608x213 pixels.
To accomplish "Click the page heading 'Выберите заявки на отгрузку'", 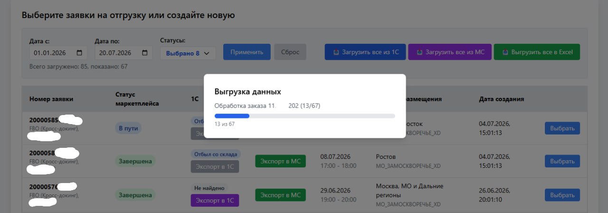I will pos(128,15).
